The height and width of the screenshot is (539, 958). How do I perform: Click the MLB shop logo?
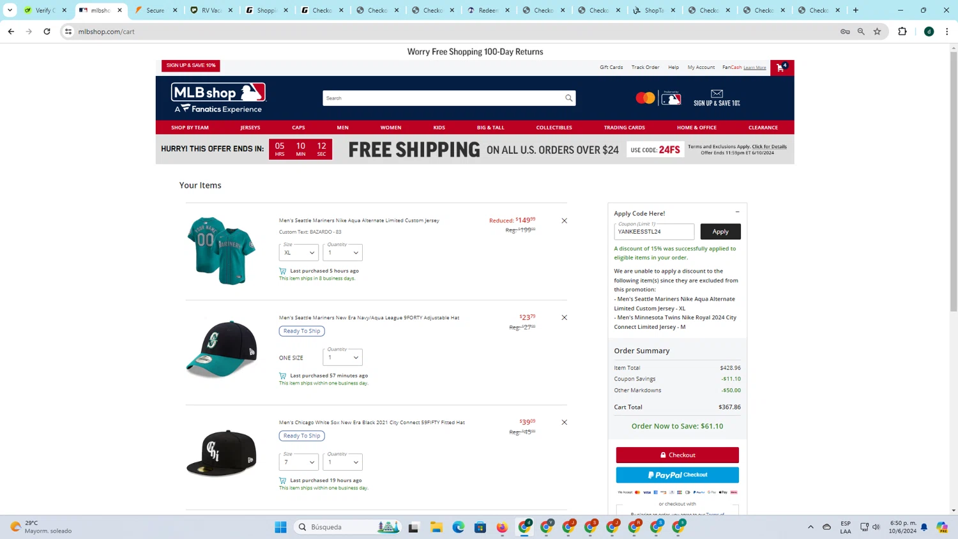218,98
